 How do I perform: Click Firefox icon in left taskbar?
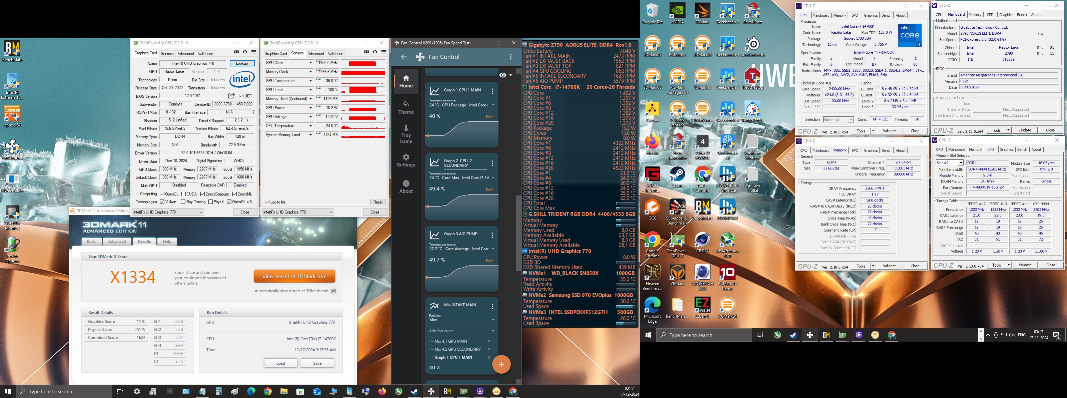(382, 391)
